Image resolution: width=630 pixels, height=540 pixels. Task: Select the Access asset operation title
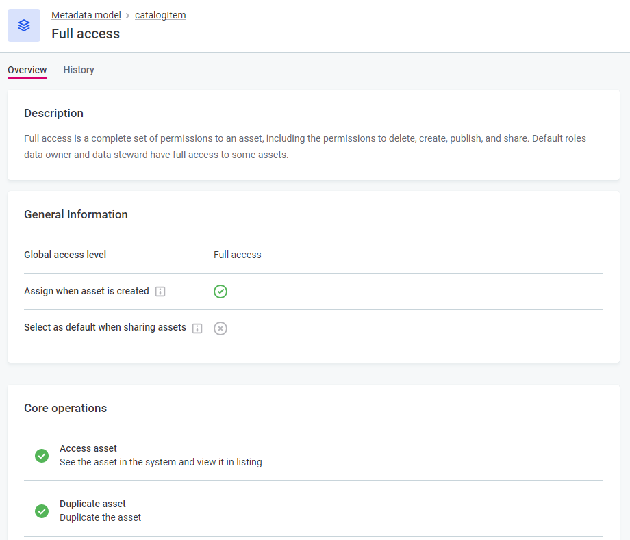[x=88, y=448]
